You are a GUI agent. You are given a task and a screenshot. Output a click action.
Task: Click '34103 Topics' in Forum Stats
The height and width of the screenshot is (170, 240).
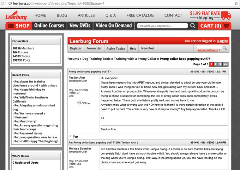[21, 56]
